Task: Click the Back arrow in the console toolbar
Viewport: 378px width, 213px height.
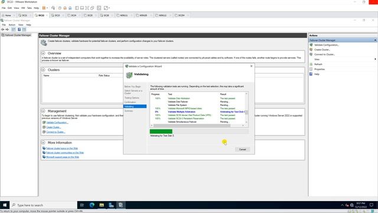Action: pos(2,30)
